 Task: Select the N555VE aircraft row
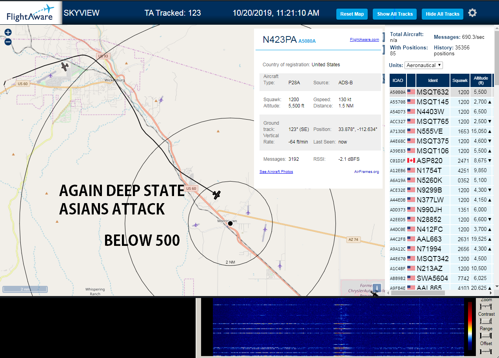tap(441, 131)
